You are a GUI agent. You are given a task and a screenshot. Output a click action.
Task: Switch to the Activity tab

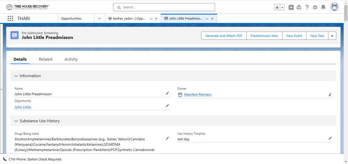[x=71, y=59]
